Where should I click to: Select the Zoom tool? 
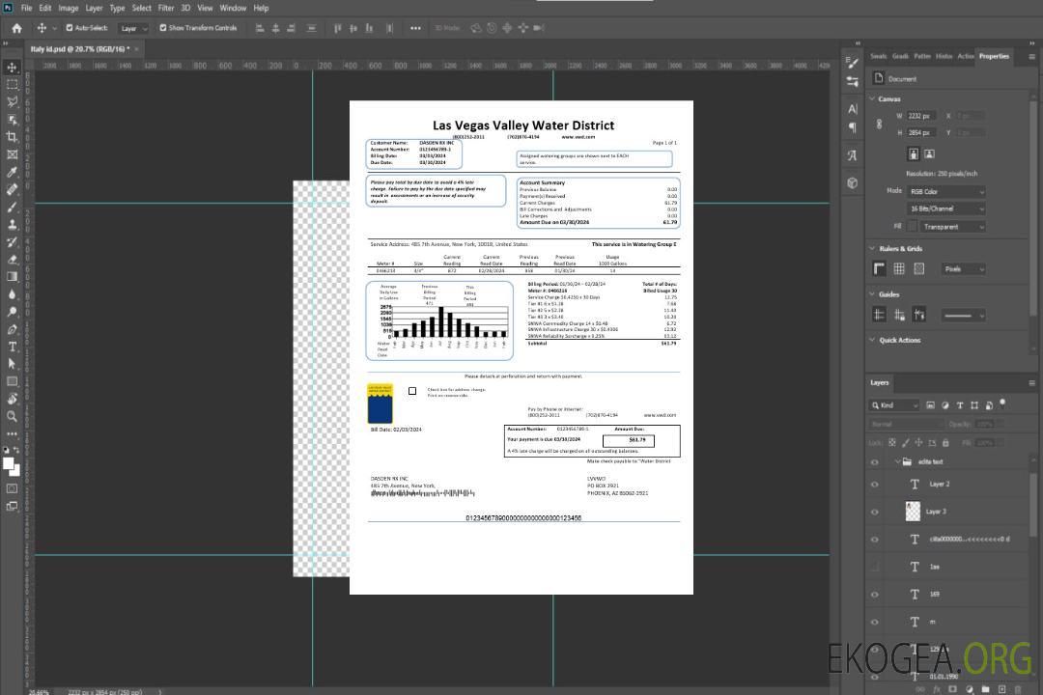coord(13,416)
